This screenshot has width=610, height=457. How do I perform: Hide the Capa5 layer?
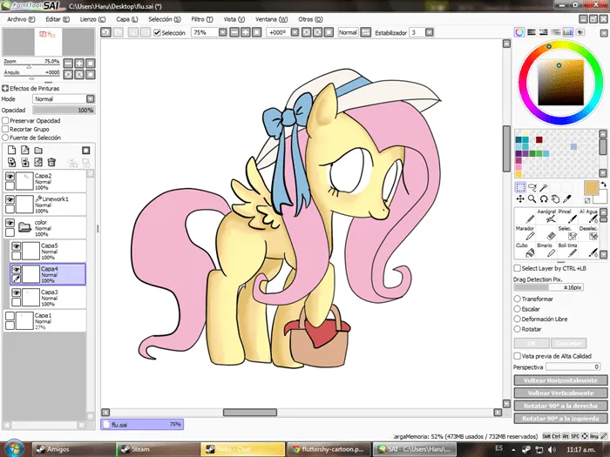(17, 246)
